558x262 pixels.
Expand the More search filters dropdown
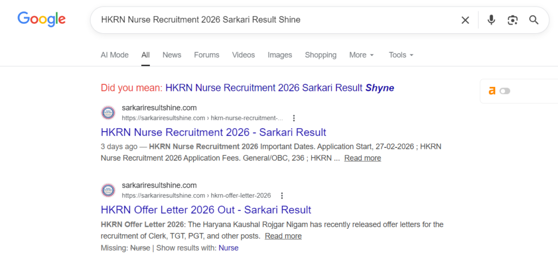(361, 55)
